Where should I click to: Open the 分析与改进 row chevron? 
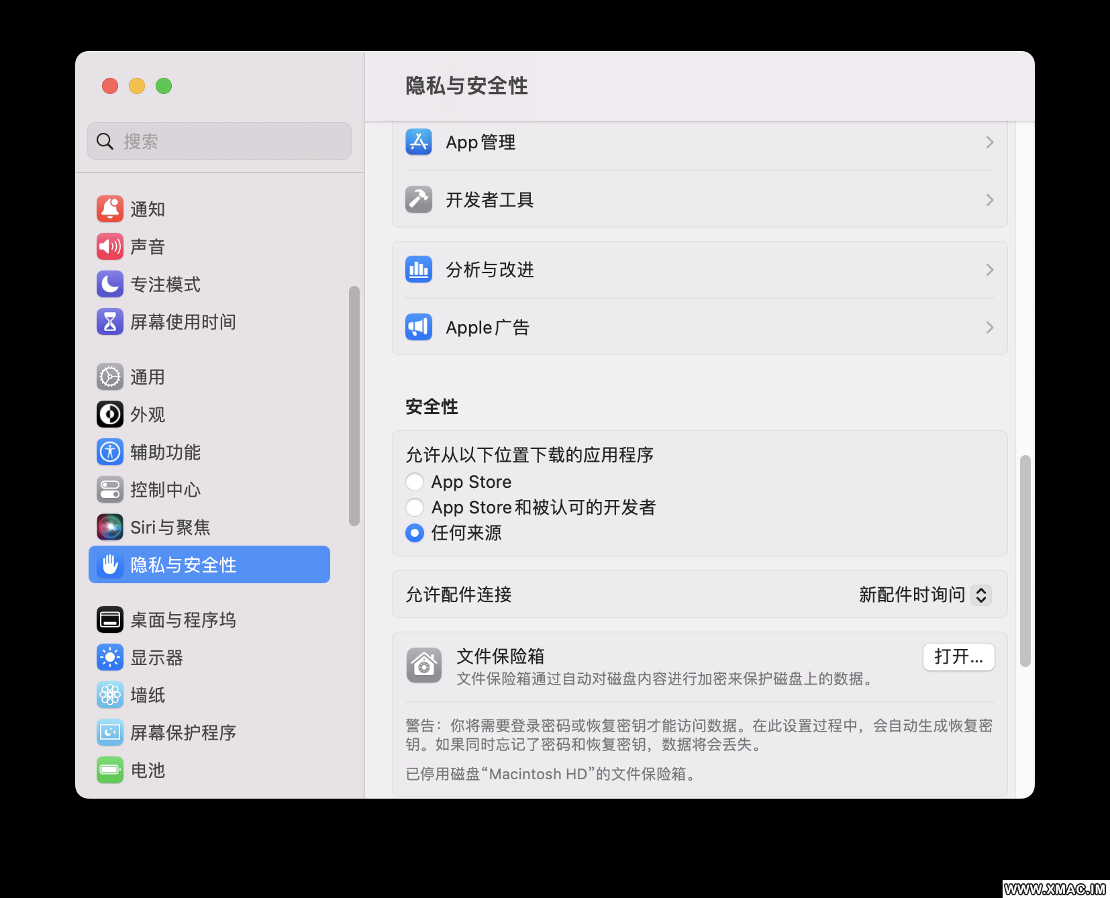tap(989, 270)
